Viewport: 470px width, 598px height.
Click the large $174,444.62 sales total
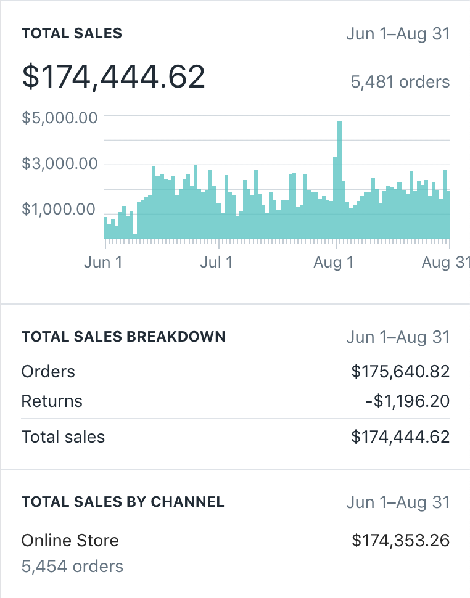[x=113, y=78]
